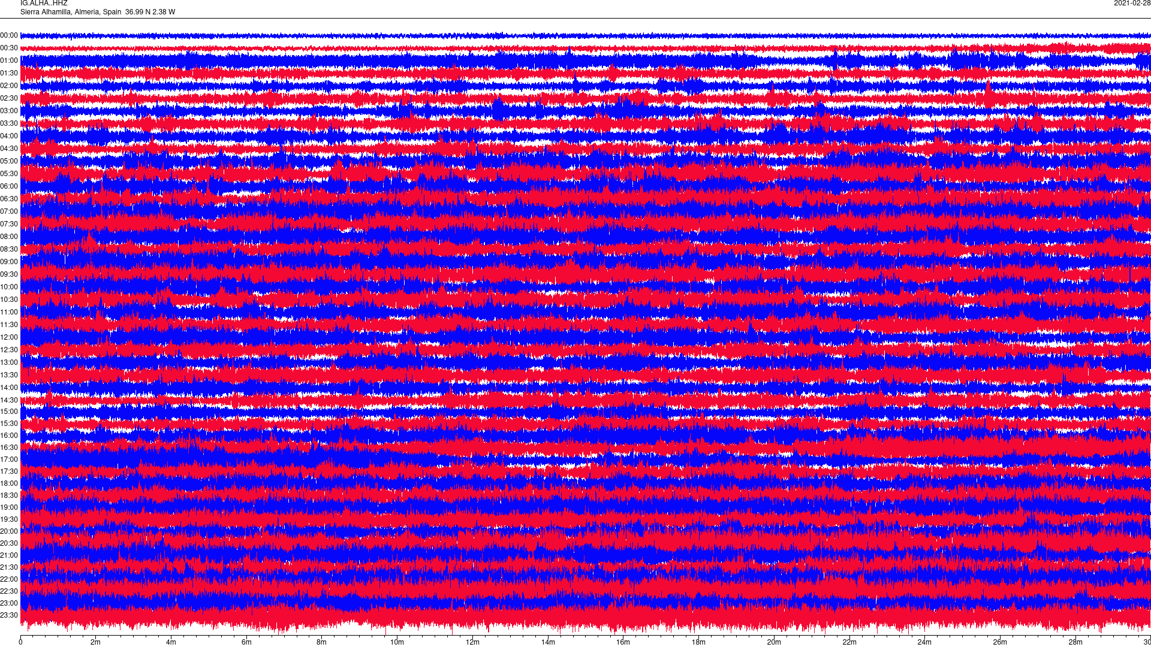Select the 22:30 trace label
1151x647 pixels.
9,592
